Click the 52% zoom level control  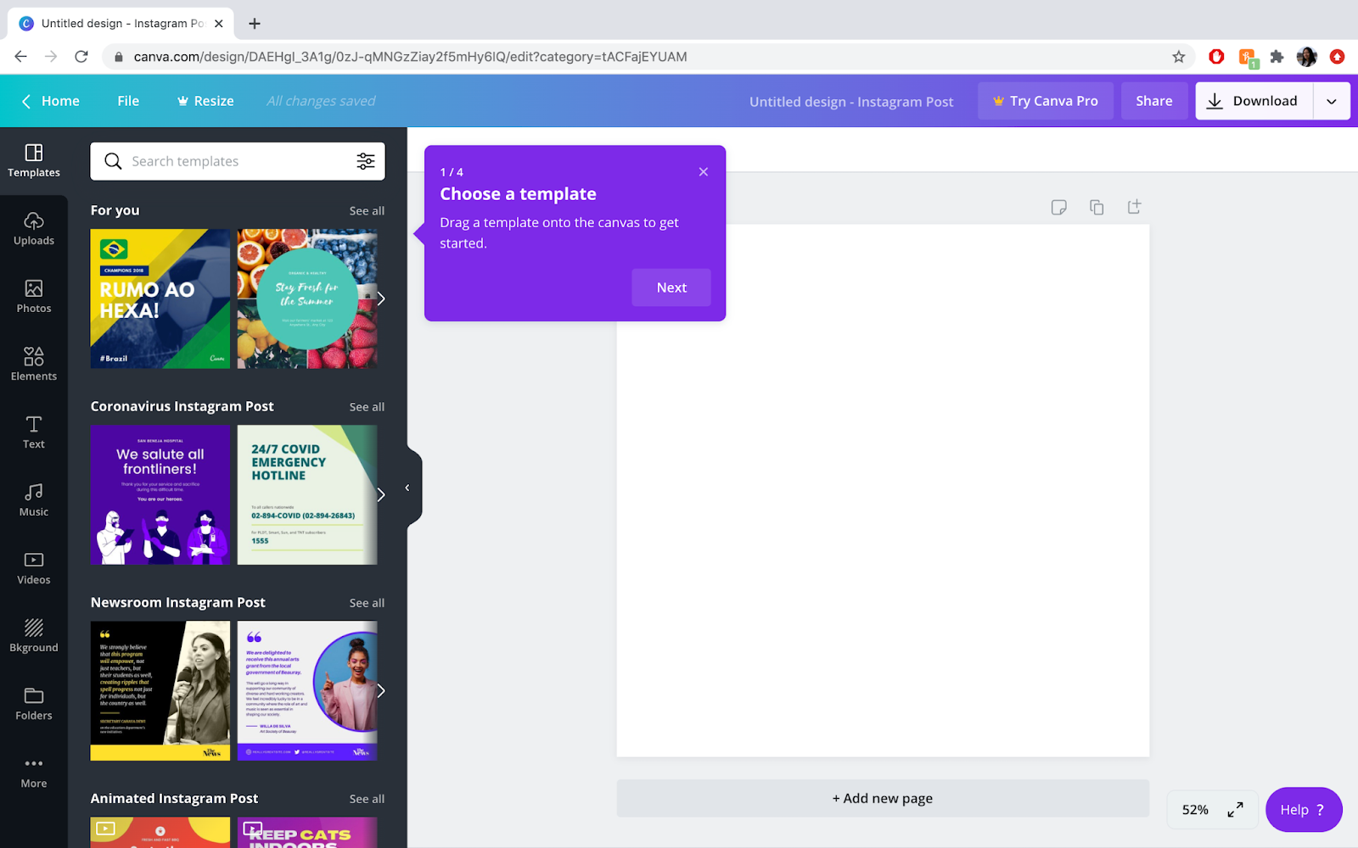[1194, 810]
